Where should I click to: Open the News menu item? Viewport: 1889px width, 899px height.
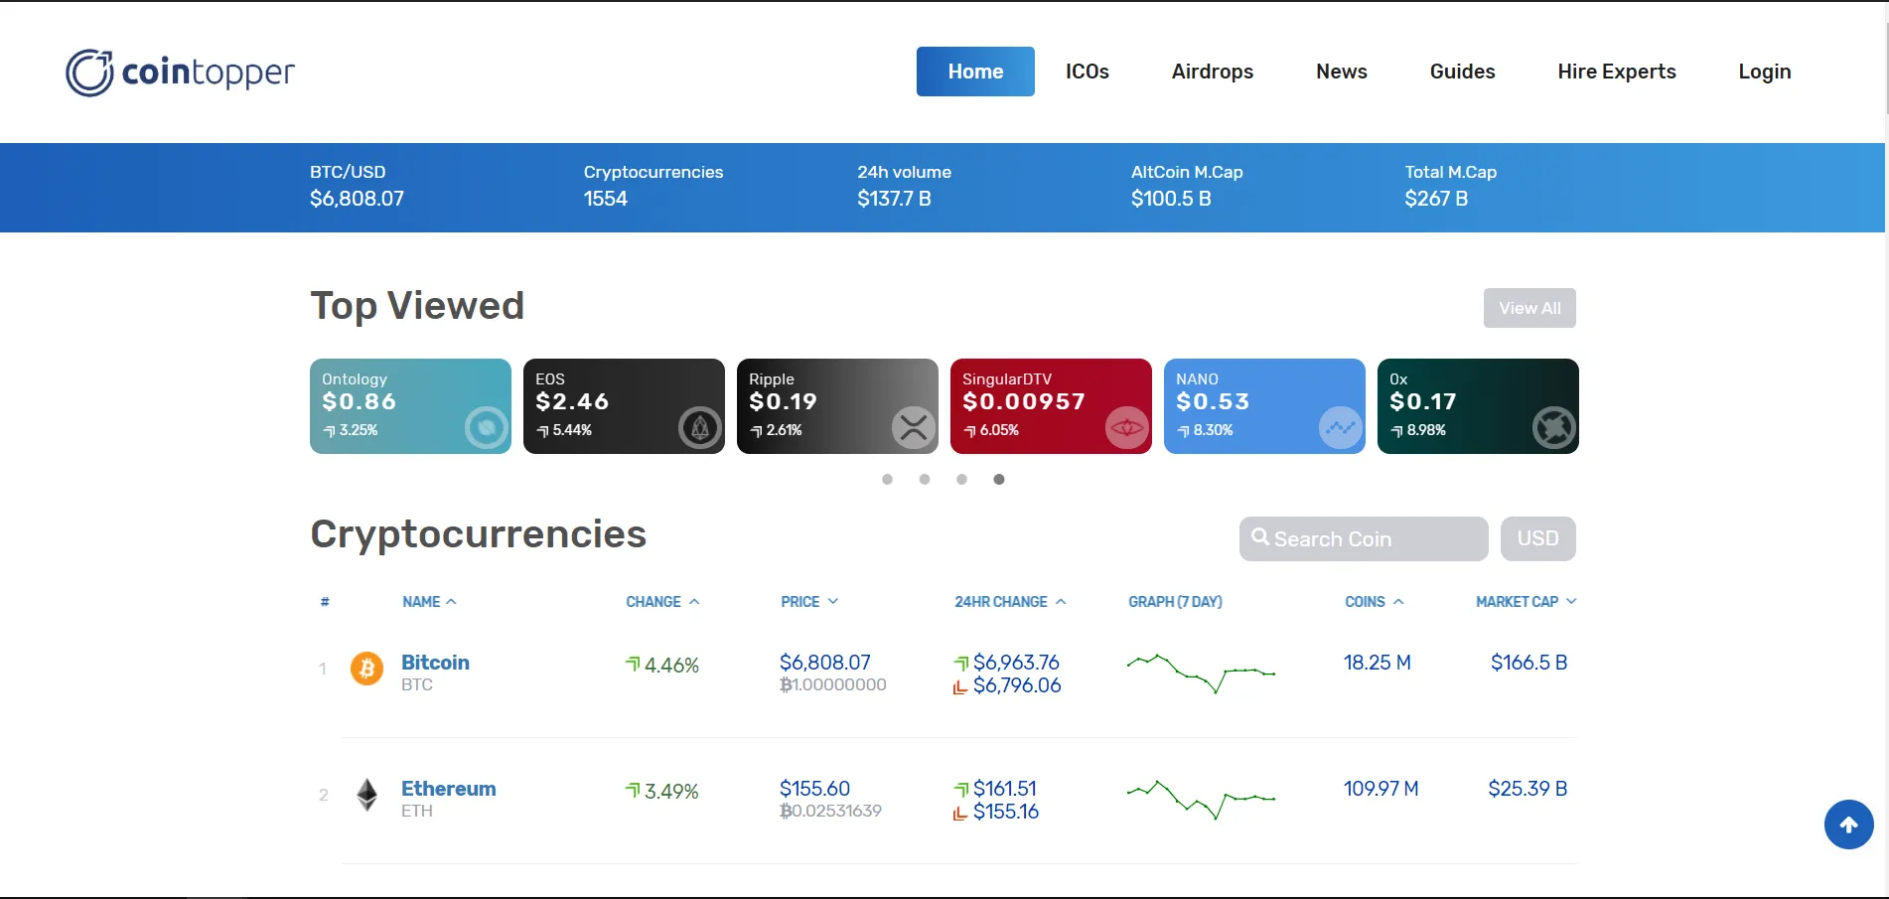1342,72
